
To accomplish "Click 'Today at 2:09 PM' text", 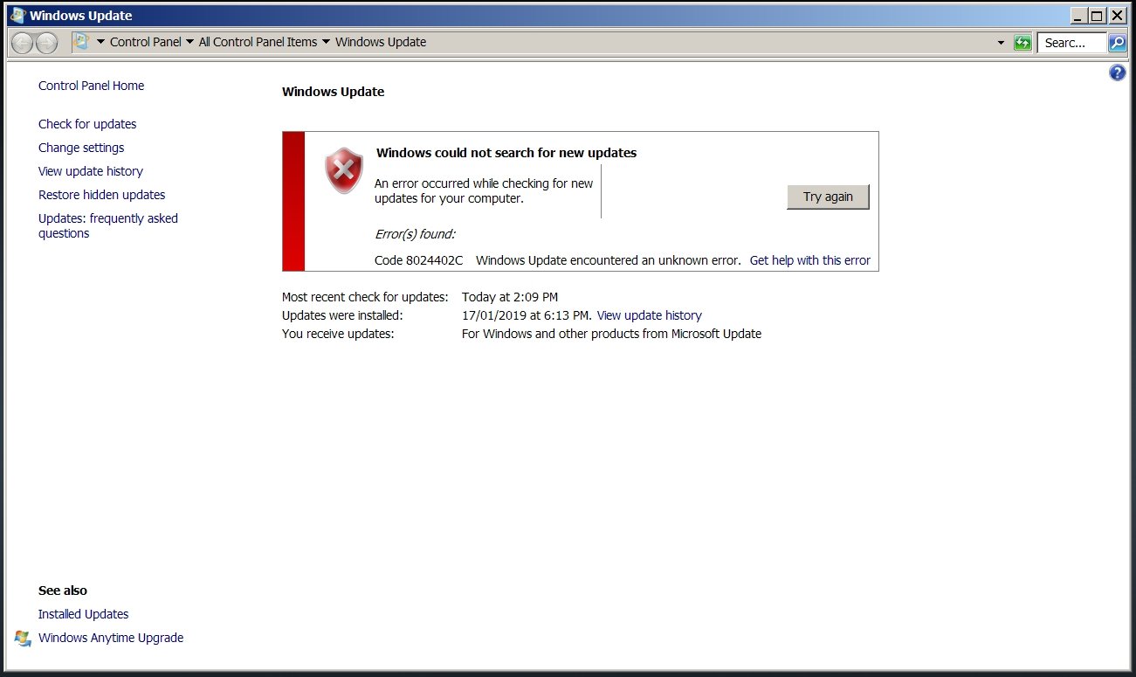I will point(510,297).
